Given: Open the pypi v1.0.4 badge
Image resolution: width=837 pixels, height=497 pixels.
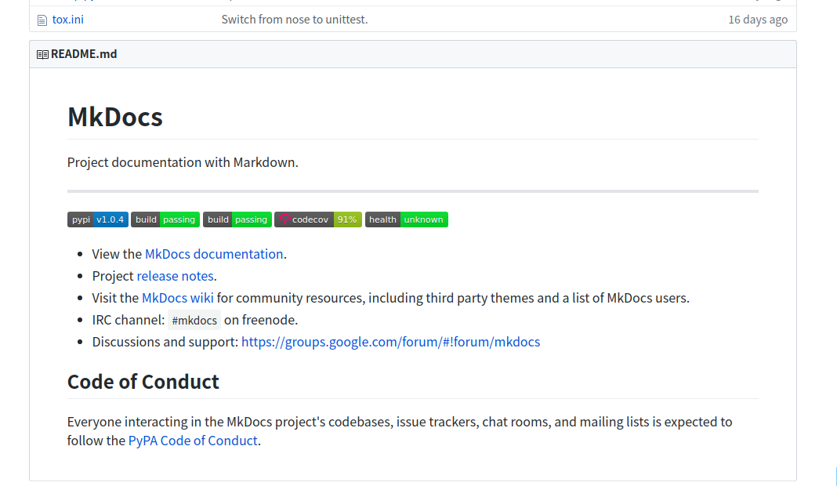Looking at the screenshot, I should pyautogui.click(x=97, y=219).
